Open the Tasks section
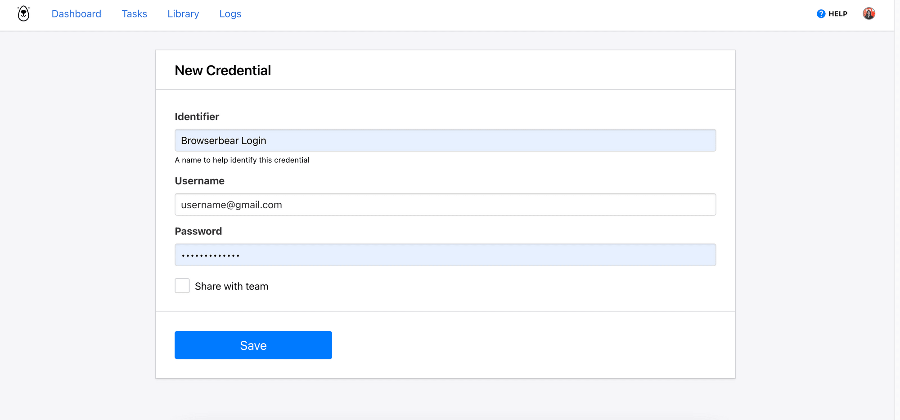The height and width of the screenshot is (420, 900). (x=134, y=13)
